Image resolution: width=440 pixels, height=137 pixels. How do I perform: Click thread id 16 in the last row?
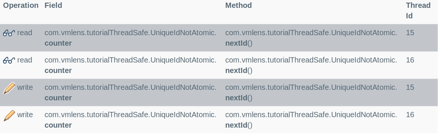pos(410,115)
